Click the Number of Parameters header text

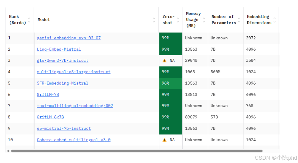coord(224,20)
